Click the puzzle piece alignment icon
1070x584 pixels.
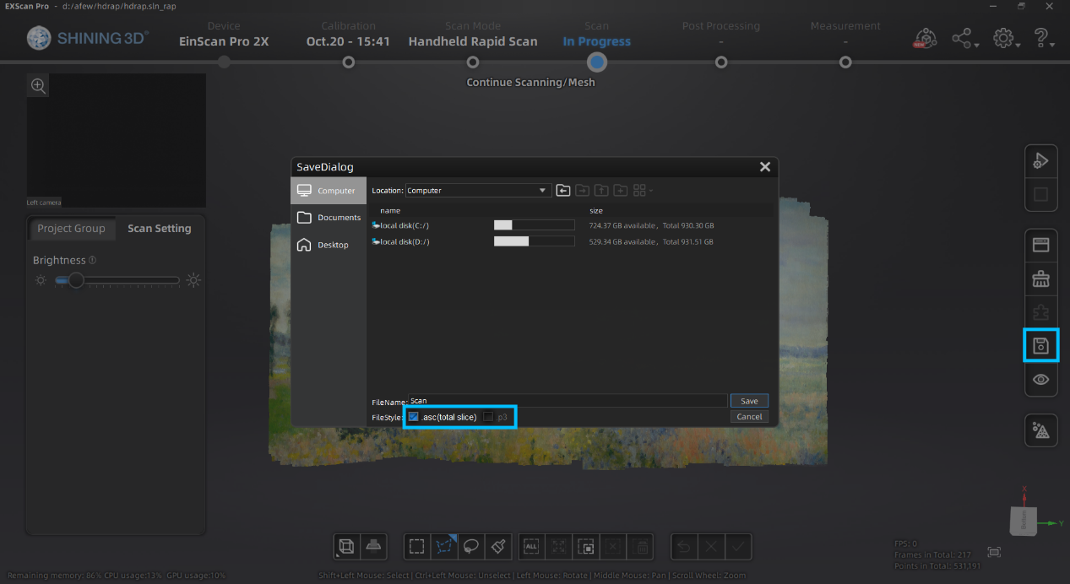(x=1041, y=312)
